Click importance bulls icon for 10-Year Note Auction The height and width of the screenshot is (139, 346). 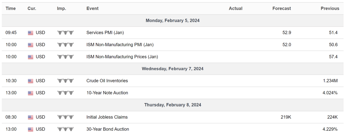pos(65,93)
